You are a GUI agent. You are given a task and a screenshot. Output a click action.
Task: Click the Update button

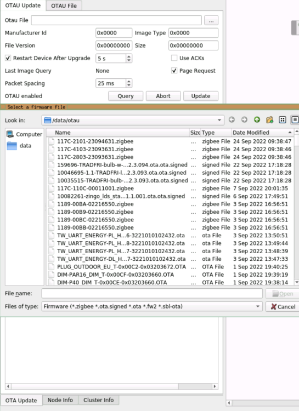201,96
